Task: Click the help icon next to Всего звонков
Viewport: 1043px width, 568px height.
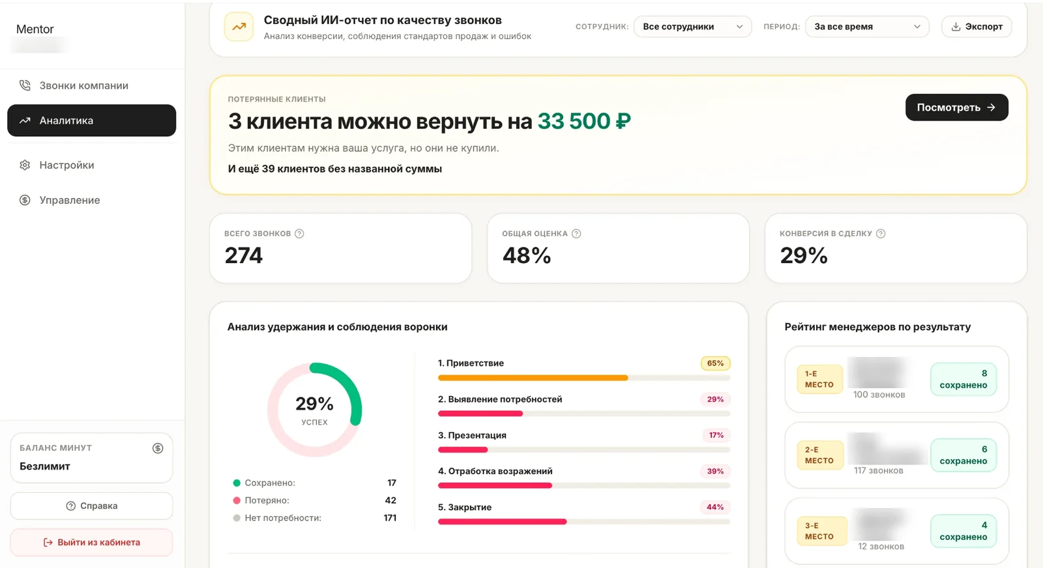Action: point(299,234)
